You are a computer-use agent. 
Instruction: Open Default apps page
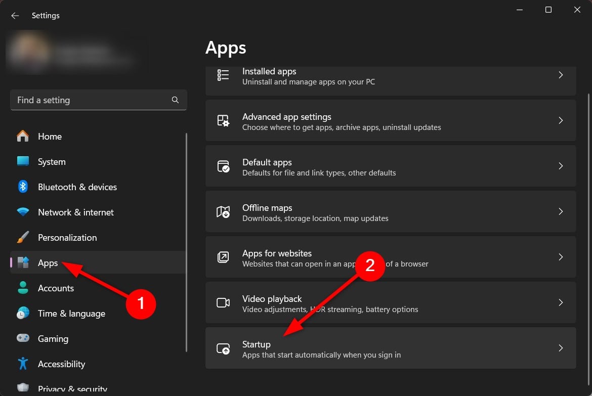(x=391, y=166)
